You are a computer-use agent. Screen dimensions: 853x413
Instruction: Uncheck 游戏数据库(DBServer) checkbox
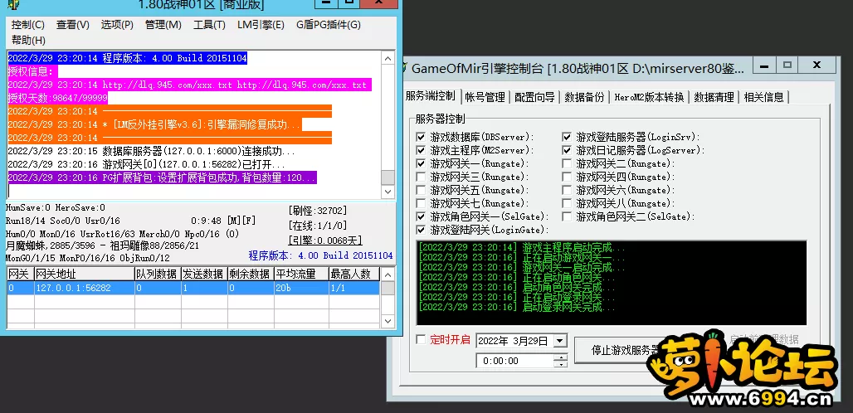click(x=421, y=137)
